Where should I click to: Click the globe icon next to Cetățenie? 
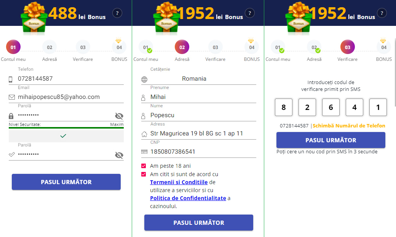click(145, 78)
